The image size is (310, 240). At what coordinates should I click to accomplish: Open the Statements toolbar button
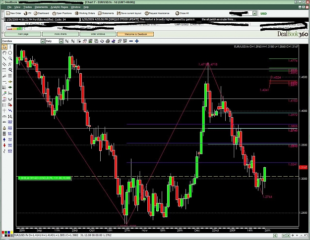coord(106,13)
